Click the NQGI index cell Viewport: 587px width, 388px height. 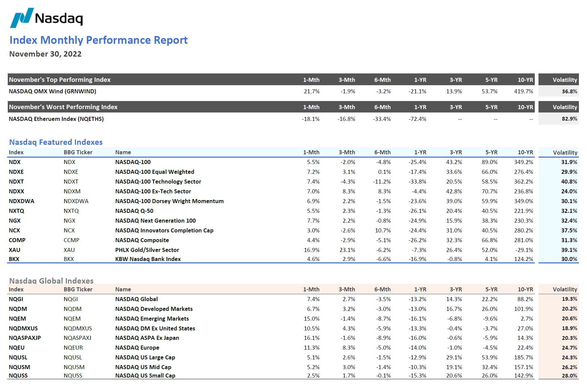click(16, 299)
